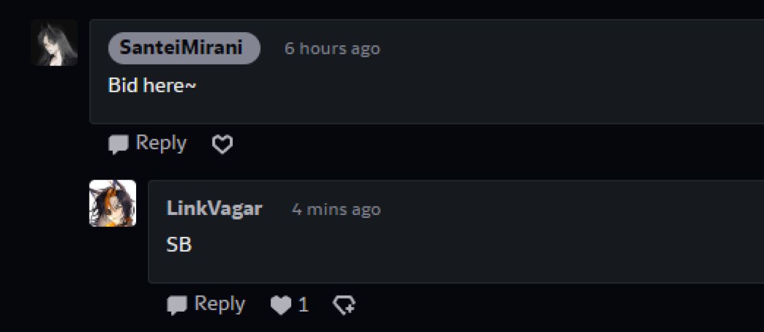
Task: Unlike LinkVagar's comment via the filled heart
Action: click(281, 306)
